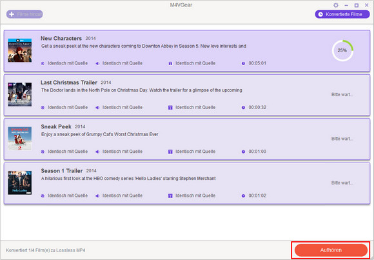Click Bitte wart... in Season 1 Trailer row

342,183
